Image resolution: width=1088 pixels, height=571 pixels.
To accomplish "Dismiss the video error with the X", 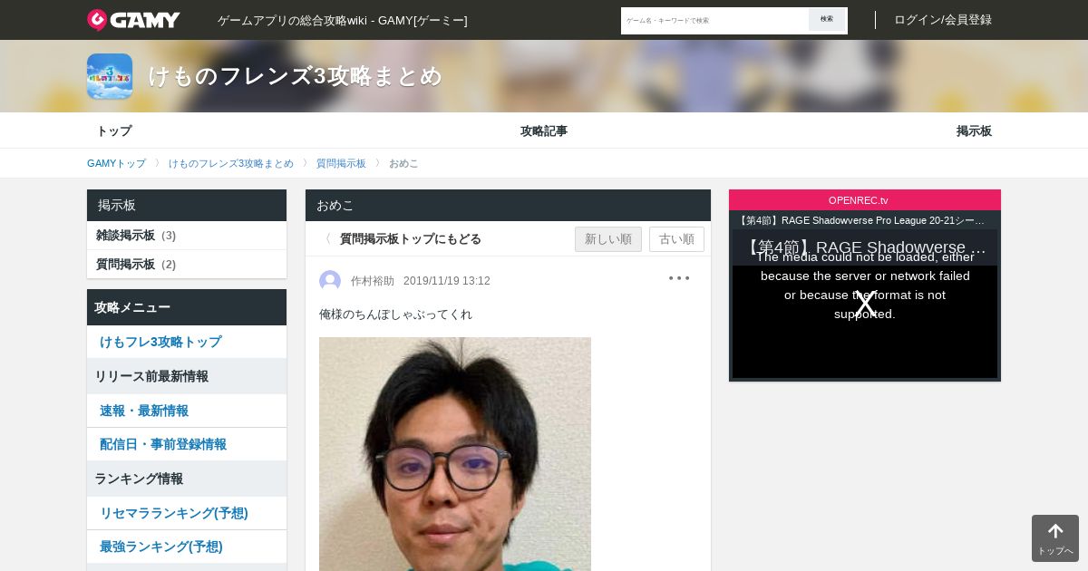I will pyautogui.click(x=865, y=305).
